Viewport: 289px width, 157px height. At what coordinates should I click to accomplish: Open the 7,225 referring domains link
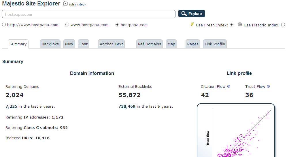[12, 106]
